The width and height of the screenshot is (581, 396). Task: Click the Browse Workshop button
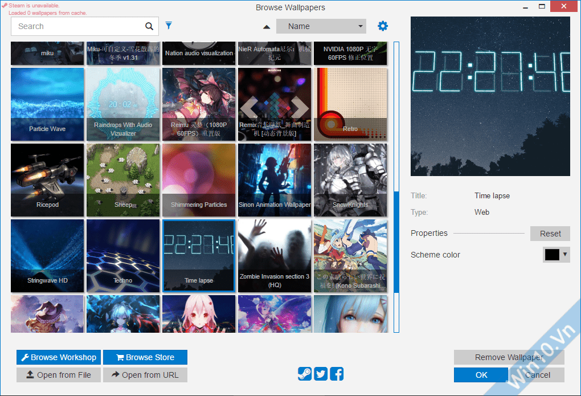pyautogui.click(x=59, y=357)
